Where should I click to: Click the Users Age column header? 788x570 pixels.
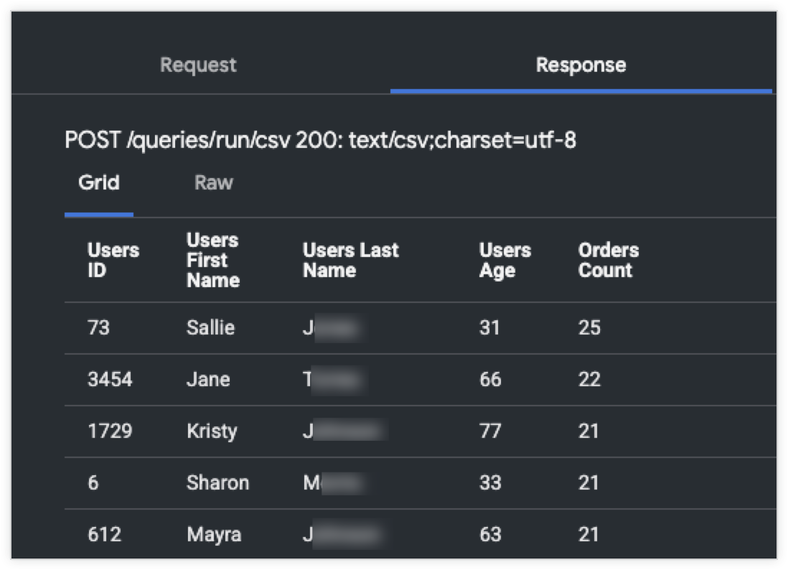[x=505, y=261]
